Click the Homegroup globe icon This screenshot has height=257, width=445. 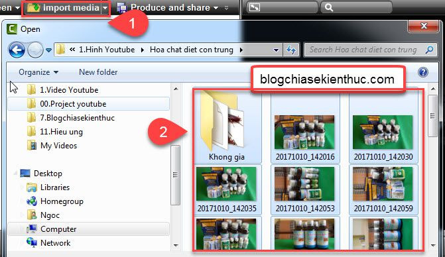32,201
